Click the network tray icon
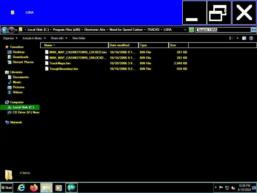 pos(227,188)
